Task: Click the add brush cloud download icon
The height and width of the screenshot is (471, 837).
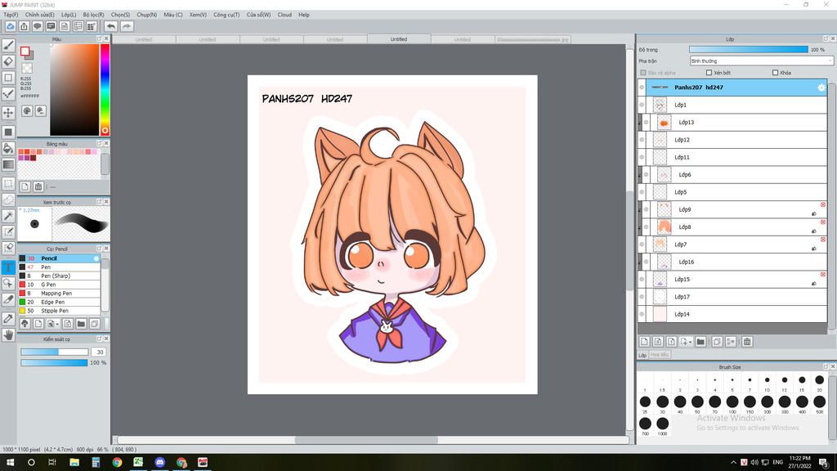Action: tap(25, 324)
